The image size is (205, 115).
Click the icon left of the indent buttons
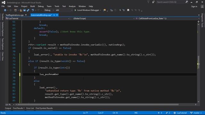[x=112, y=10]
